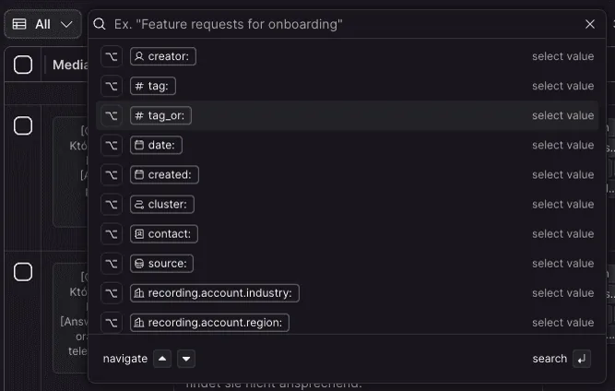Focus the Feature requests search input
The width and height of the screenshot is (615, 391).
click(345, 24)
